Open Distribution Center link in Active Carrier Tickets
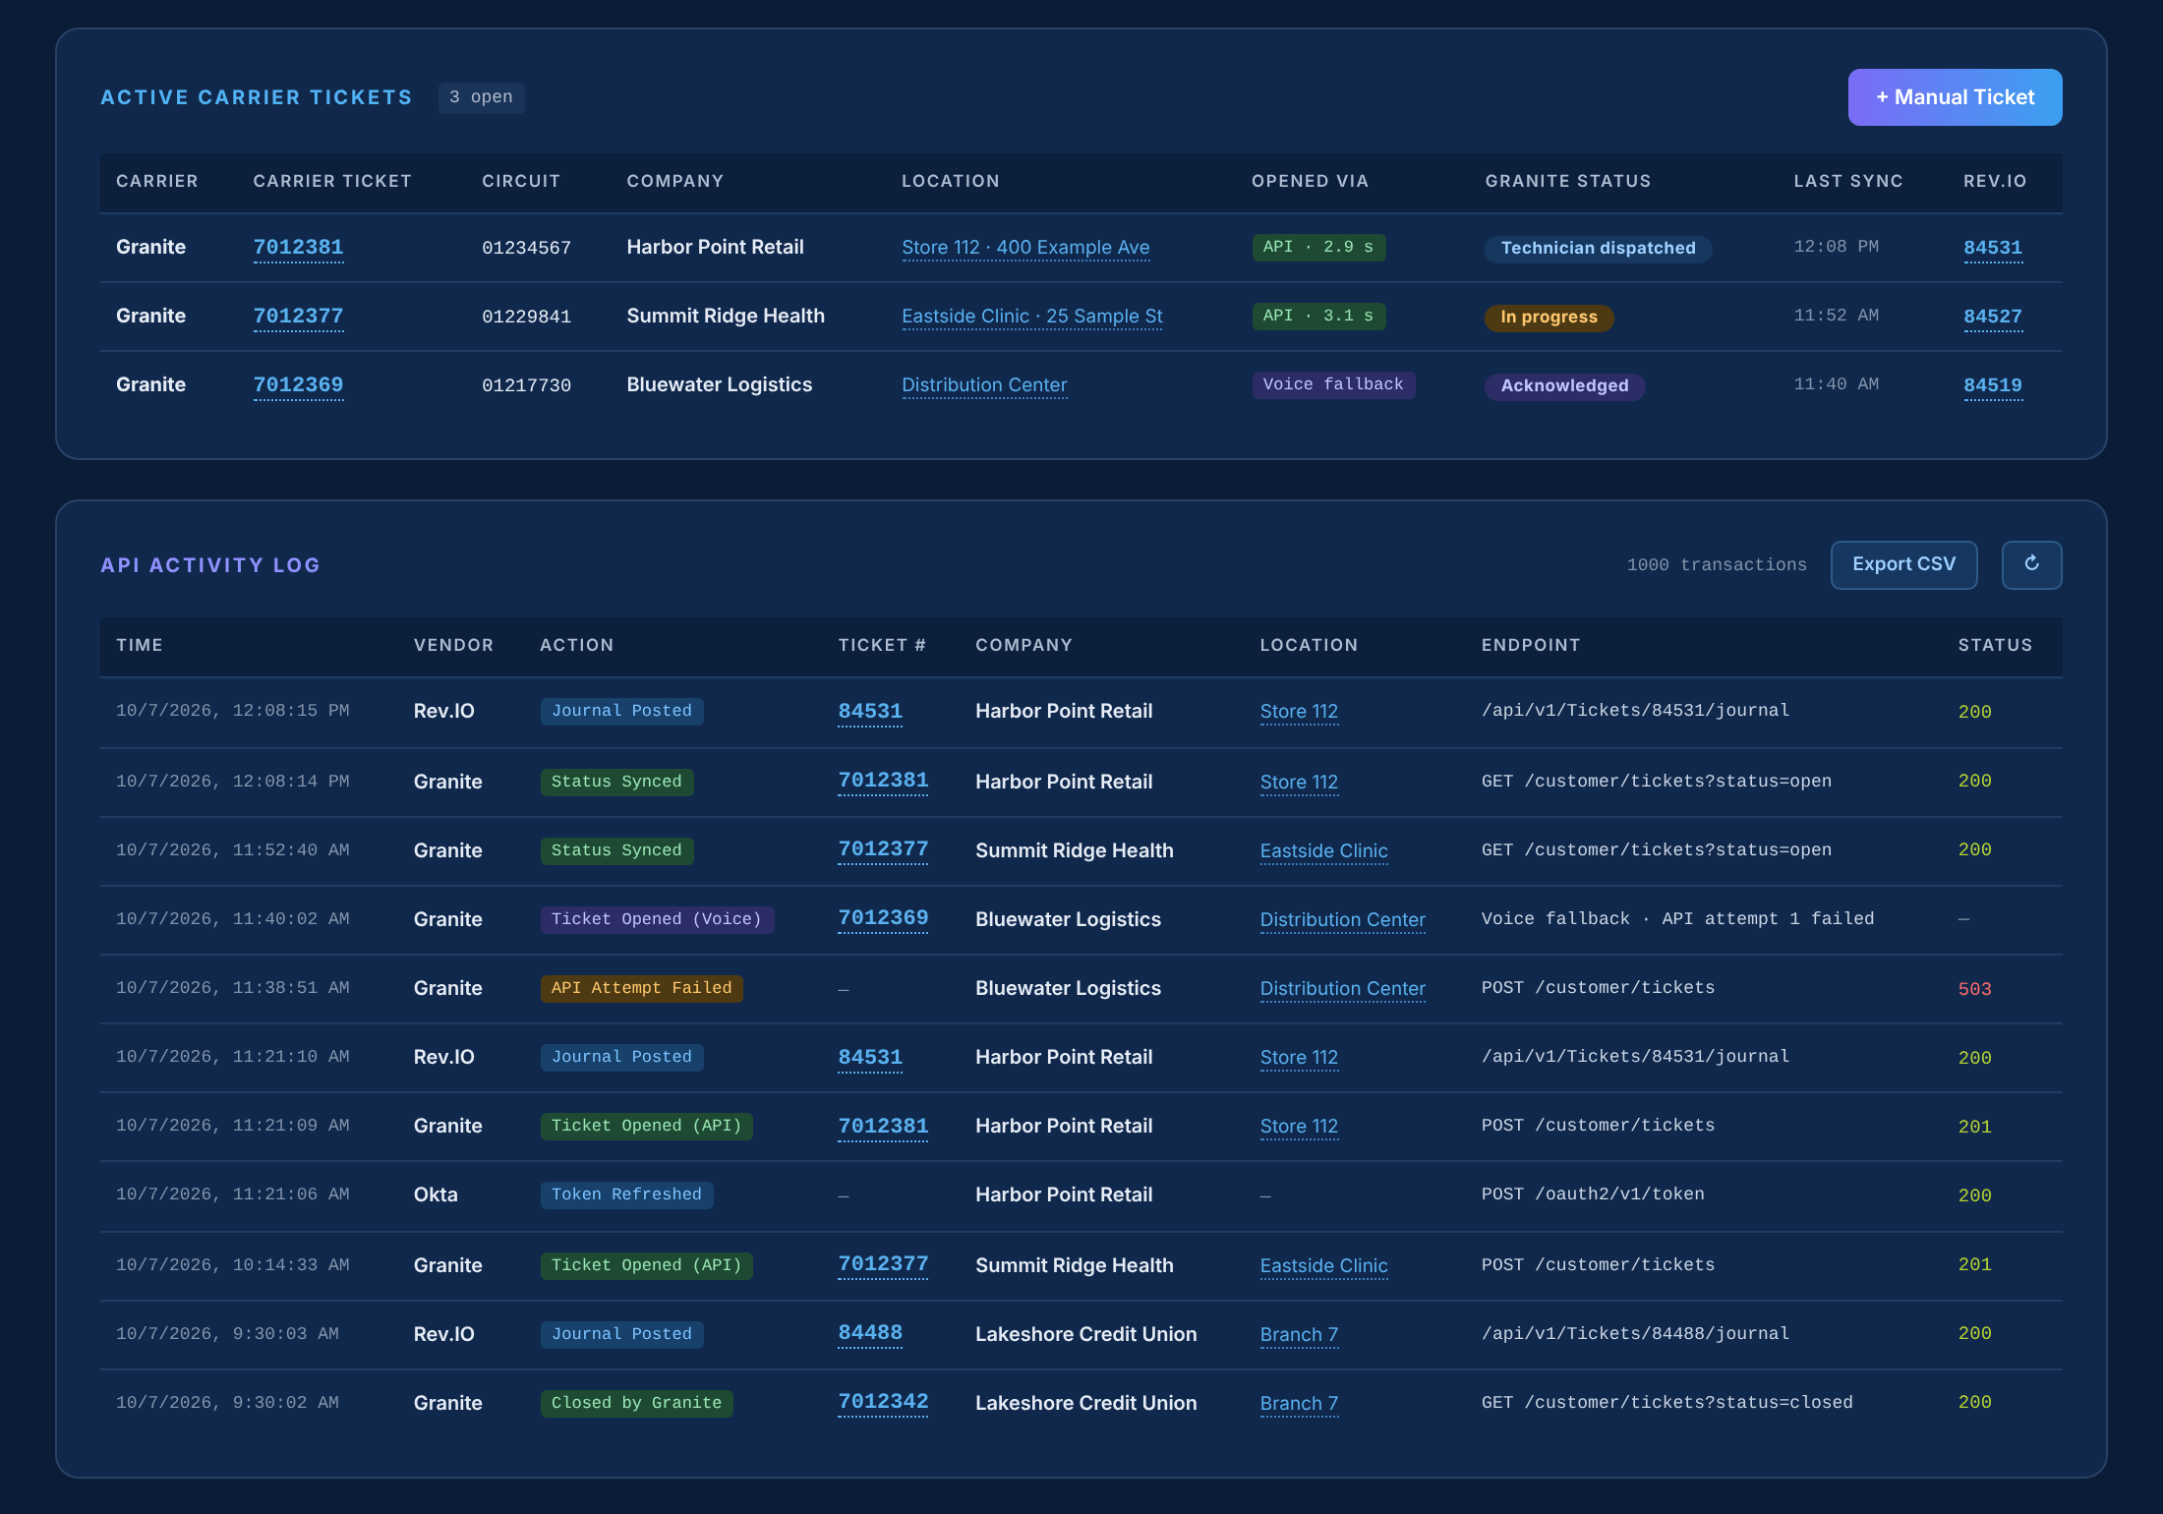2163x1514 pixels. click(984, 384)
